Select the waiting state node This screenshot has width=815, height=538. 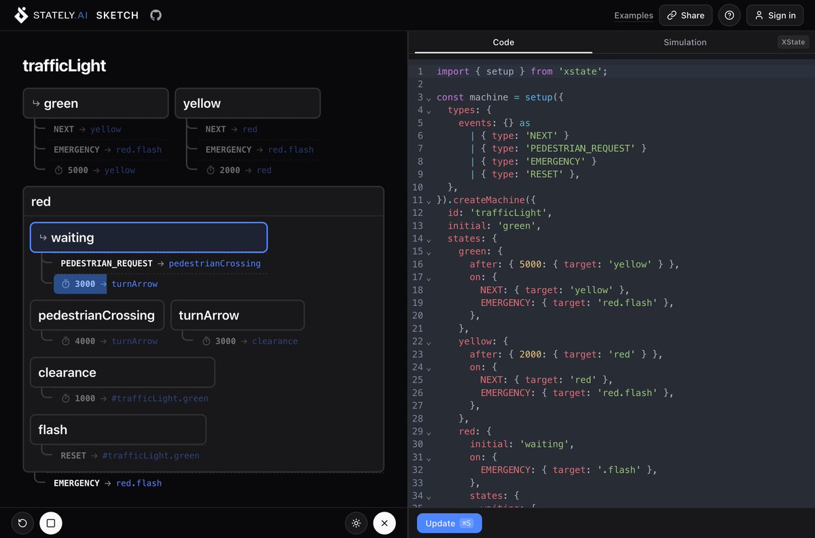coord(149,237)
